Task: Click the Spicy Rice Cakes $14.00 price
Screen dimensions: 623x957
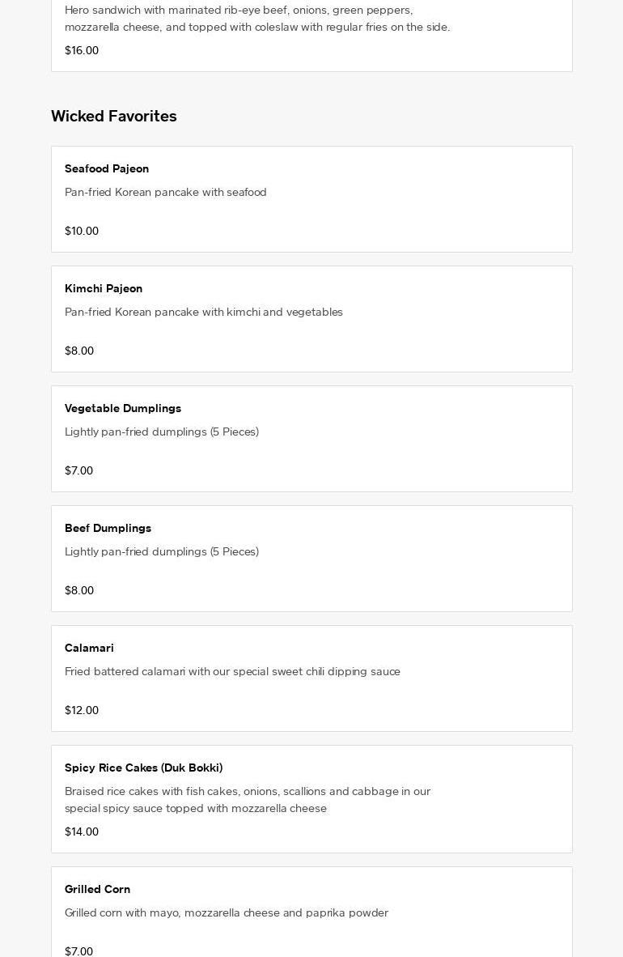Action: pos(82,832)
